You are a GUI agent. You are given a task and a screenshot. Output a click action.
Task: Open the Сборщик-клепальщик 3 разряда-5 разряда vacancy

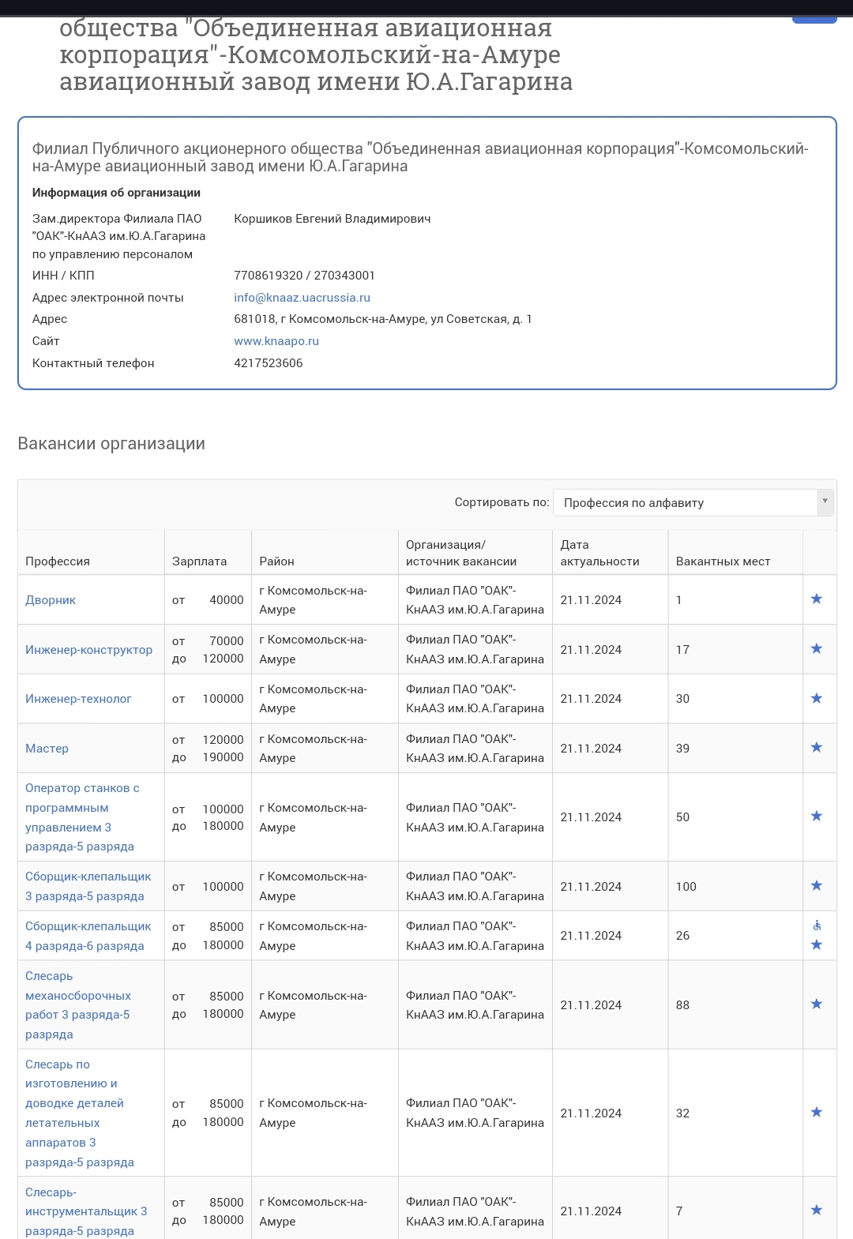tap(88, 886)
